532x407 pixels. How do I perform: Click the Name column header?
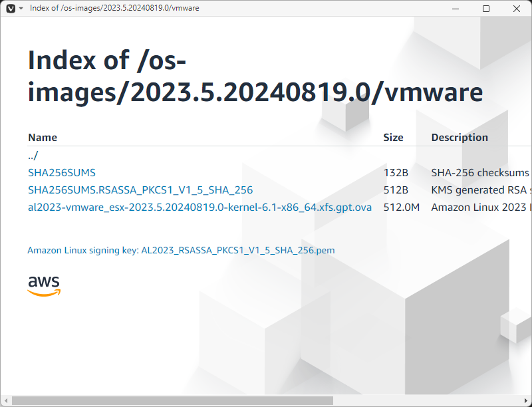coord(43,138)
